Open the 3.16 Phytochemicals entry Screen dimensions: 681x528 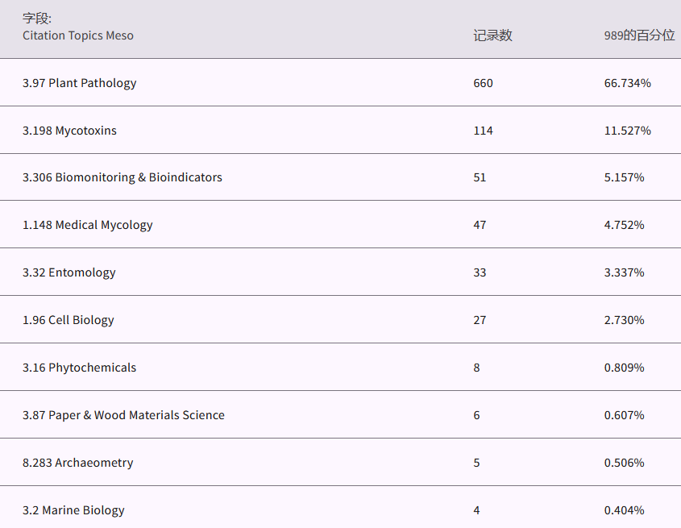(80, 368)
